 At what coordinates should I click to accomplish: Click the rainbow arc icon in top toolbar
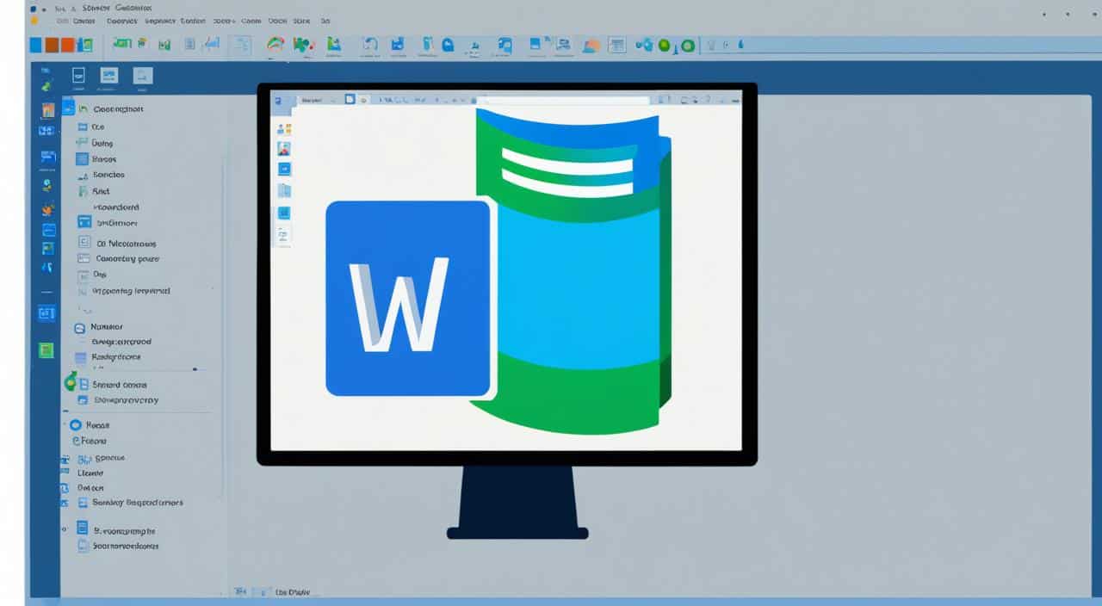(x=275, y=45)
